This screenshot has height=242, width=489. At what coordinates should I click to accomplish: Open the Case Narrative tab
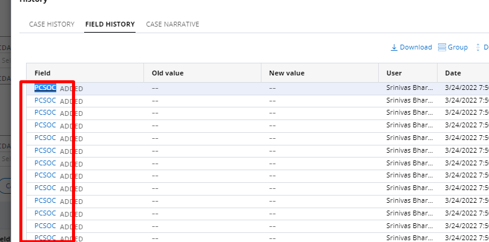[x=172, y=24]
